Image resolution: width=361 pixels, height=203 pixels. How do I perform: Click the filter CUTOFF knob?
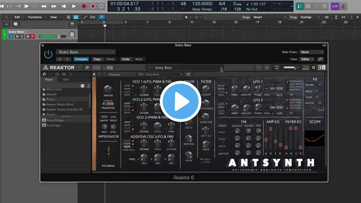point(206,89)
